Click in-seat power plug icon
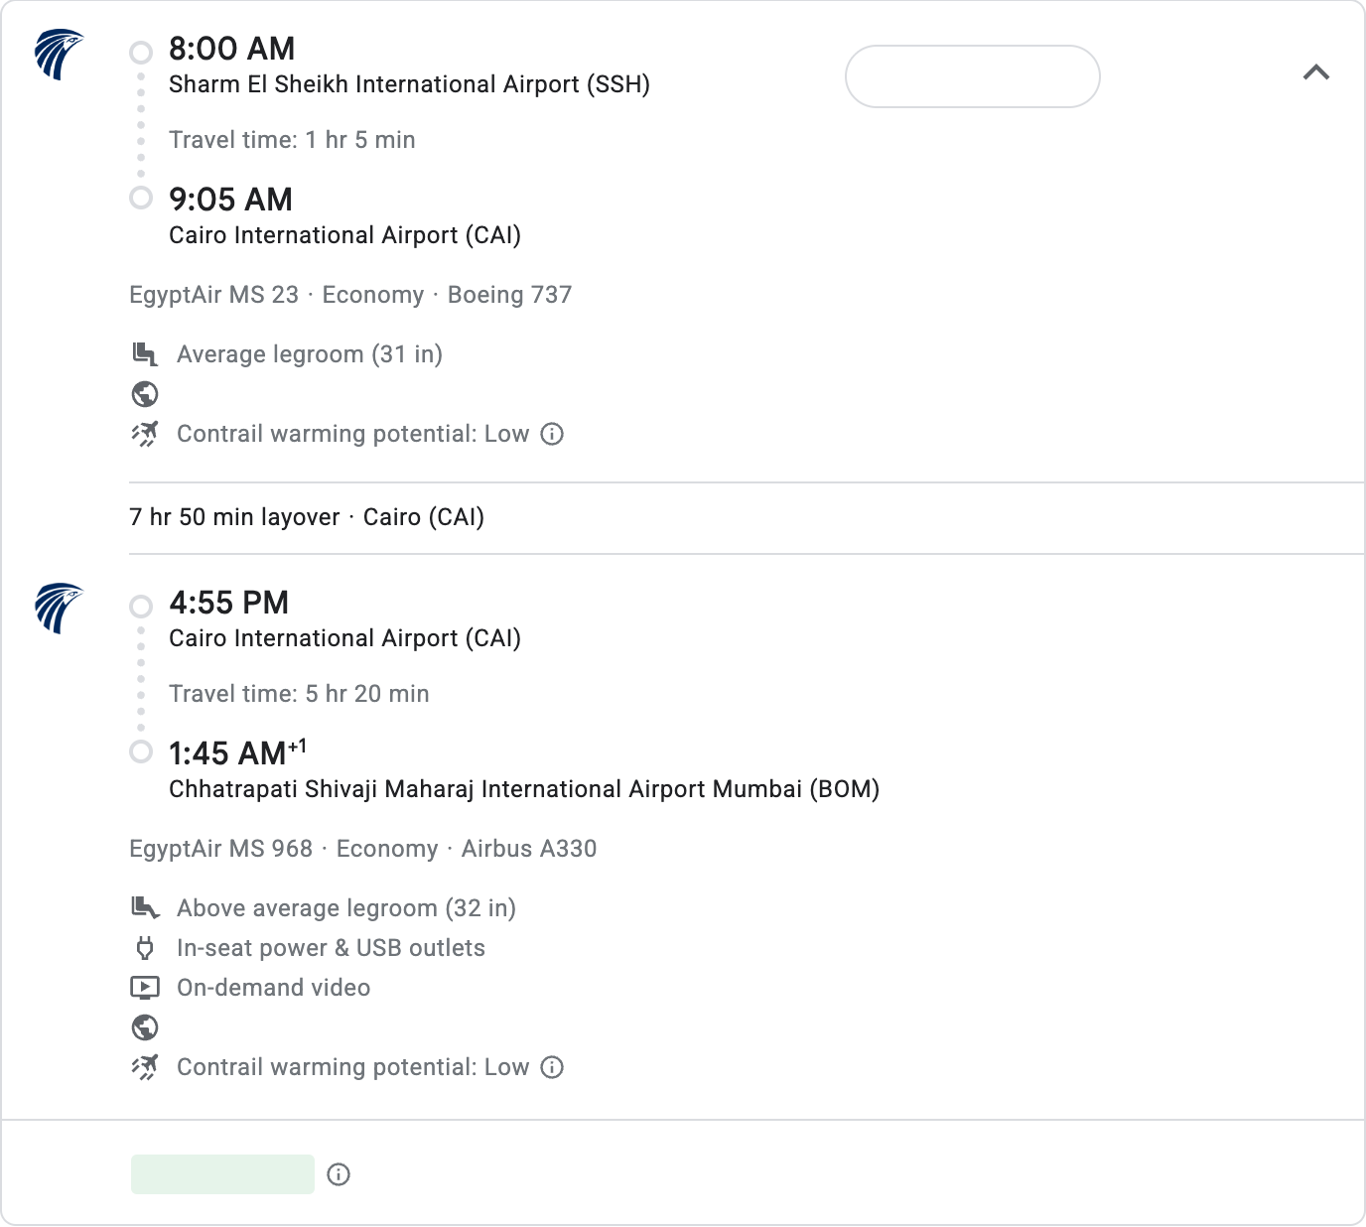This screenshot has height=1227, width=1366. (145, 948)
